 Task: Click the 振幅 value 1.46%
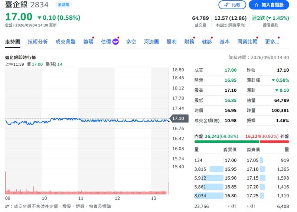point(283,121)
